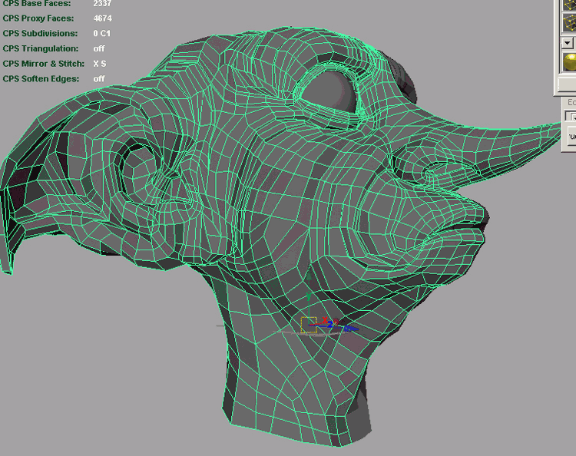Click the CPS Subdivisions 0 C1 value
This screenshot has width=576, height=456.
point(101,34)
